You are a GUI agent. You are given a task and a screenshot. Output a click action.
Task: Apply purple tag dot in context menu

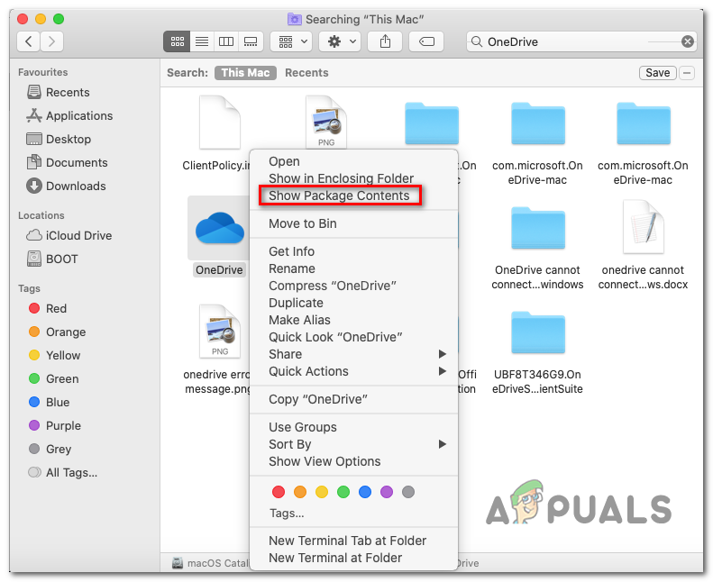click(387, 492)
